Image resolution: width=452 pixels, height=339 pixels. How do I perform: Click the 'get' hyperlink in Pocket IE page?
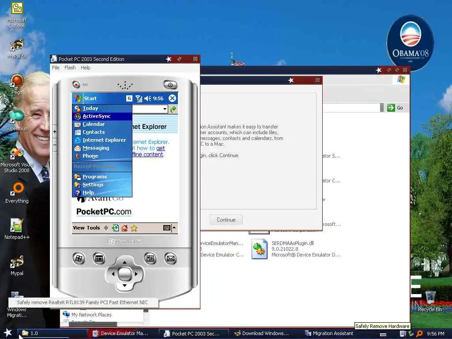[x=161, y=148]
